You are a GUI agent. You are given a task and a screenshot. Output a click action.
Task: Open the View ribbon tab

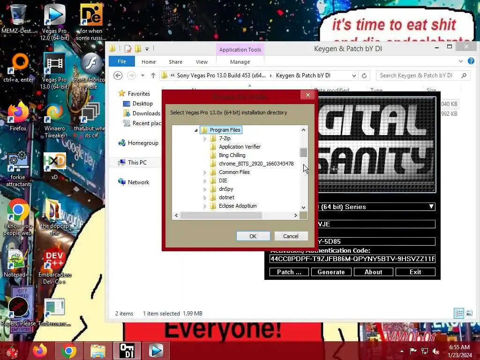[202, 62]
